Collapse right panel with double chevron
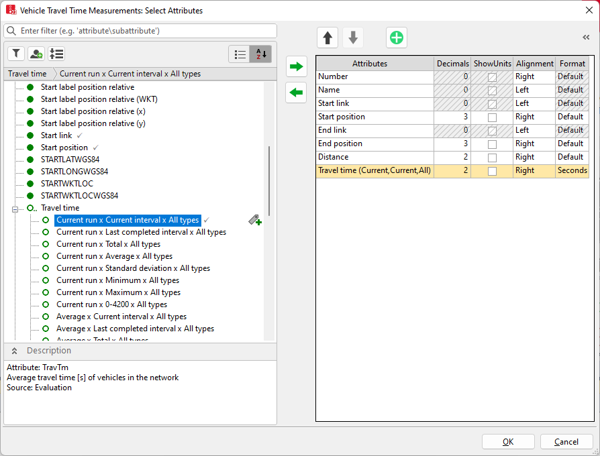The image size is (600, 456). (586, 37)
